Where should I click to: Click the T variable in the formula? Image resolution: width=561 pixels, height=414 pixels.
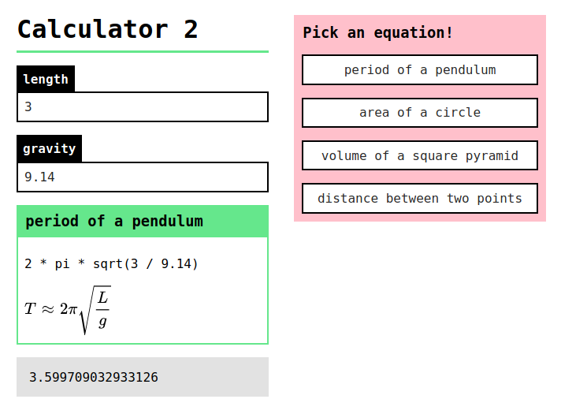click(30, 308)
